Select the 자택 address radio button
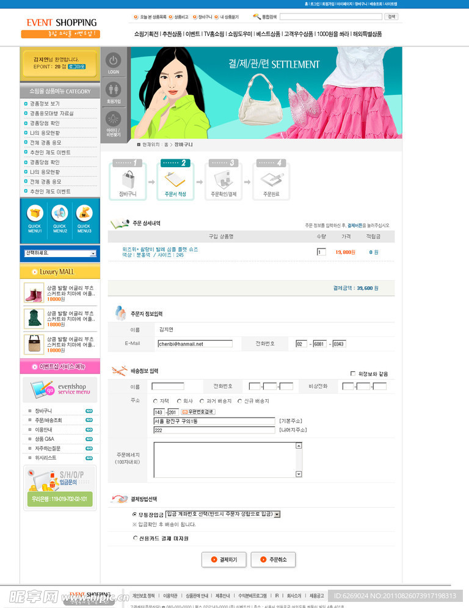Image resolution: width=469 pixels, height=608 pixels. [x=156, y=401]
